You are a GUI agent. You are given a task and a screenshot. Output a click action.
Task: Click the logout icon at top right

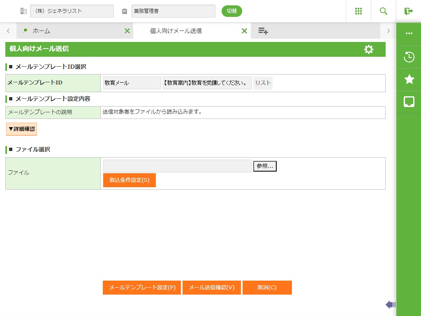click(x=408, y=11)
